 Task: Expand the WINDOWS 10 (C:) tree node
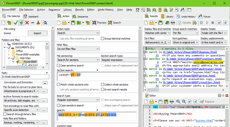[x=4, y=44]
